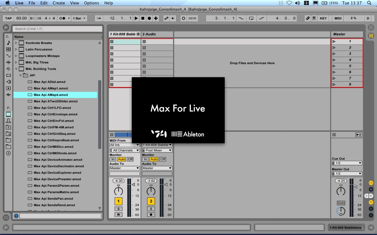This screenshot has height=235, width=377.
Task: Enable the Draw Mode pencil icon
Action: 308,18
